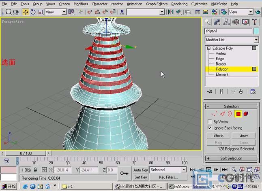Select Edge sub-object icon in Selection
The height and width of the screenshot is (191, 262).
(x=222, y=114)
